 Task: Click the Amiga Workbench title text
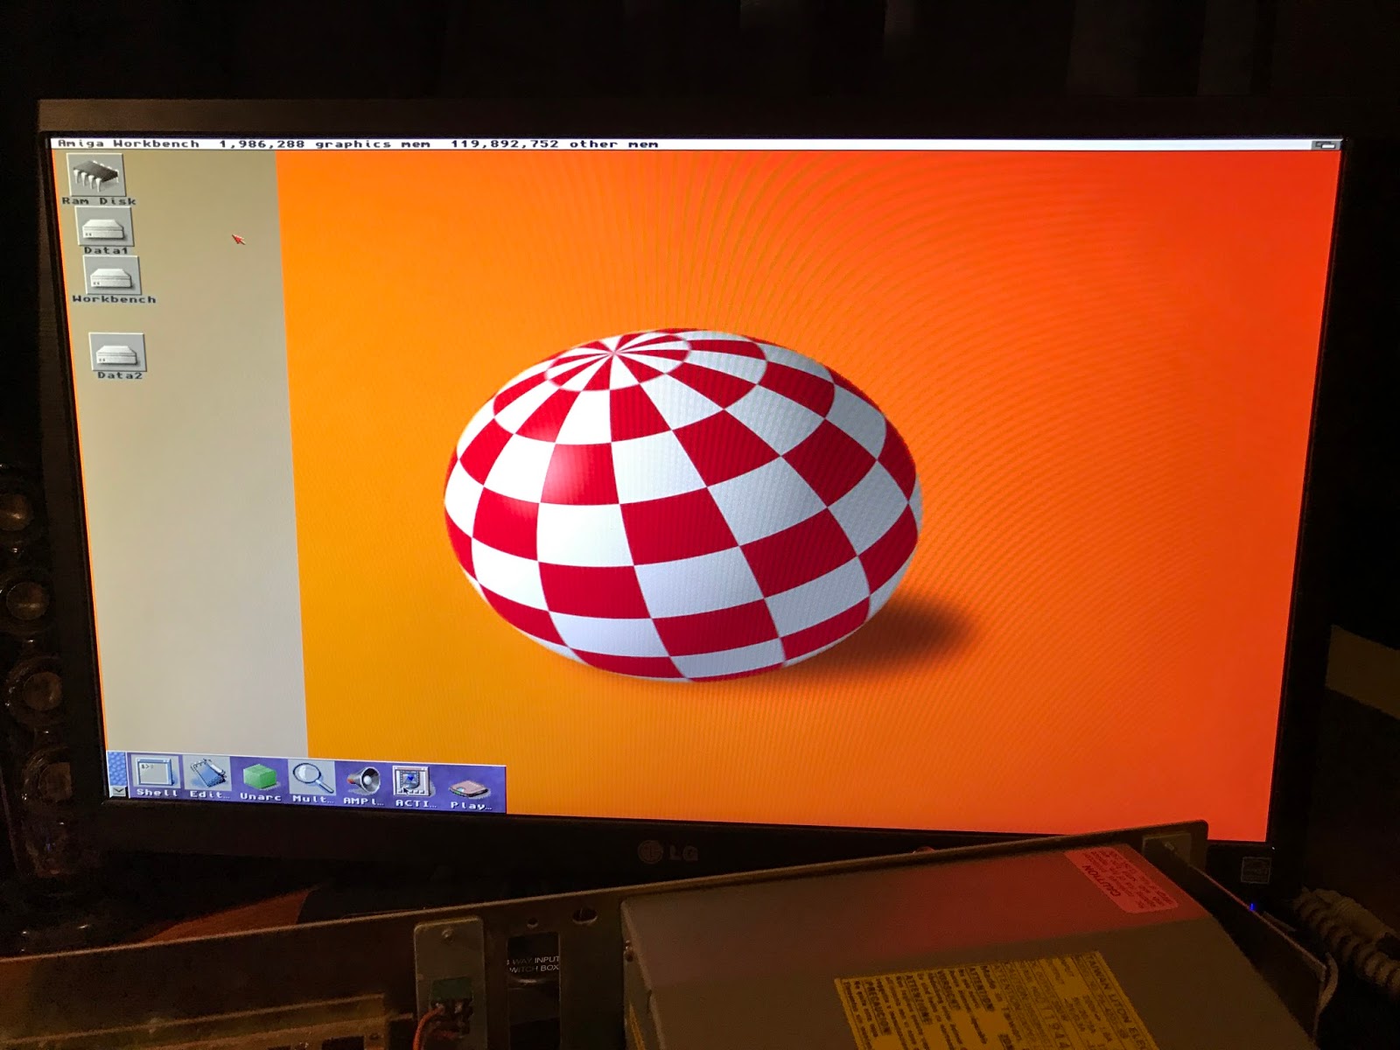[129, 143]
